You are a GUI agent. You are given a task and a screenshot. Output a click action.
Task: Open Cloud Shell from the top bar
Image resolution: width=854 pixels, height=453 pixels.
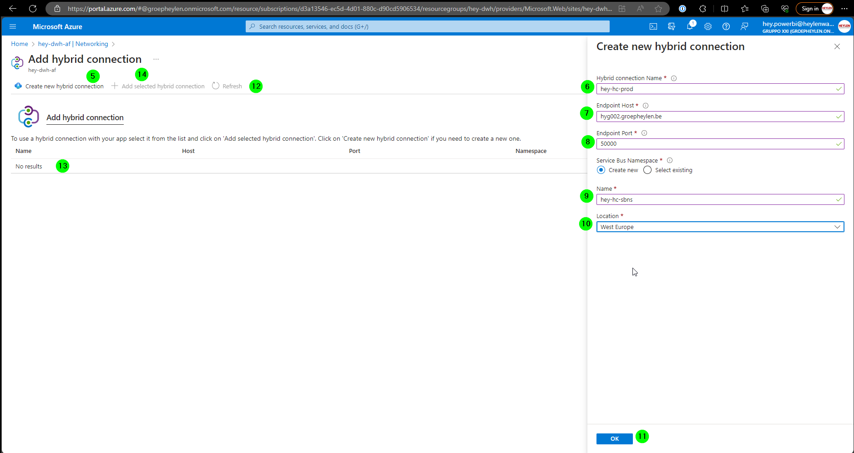click(x=653, y=26)
